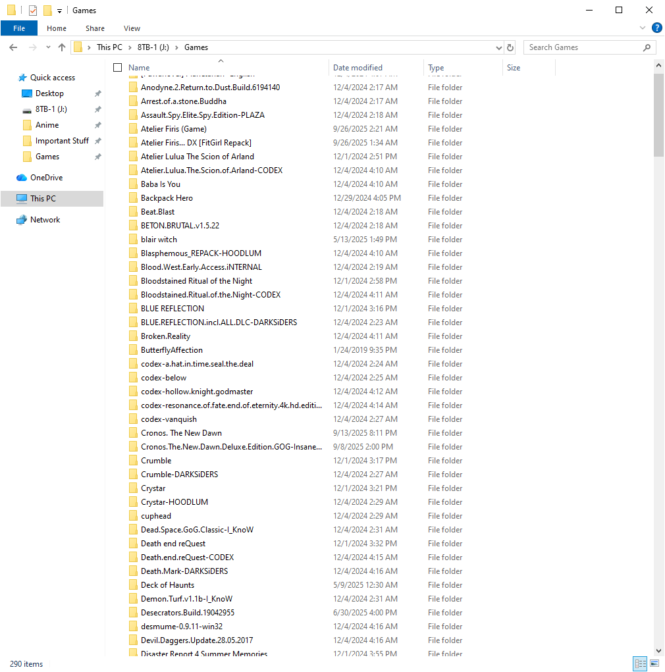Viewport: 665px width, 672px height.
Task: Select Quick access in navigation pane
Action: click(52, 78)
